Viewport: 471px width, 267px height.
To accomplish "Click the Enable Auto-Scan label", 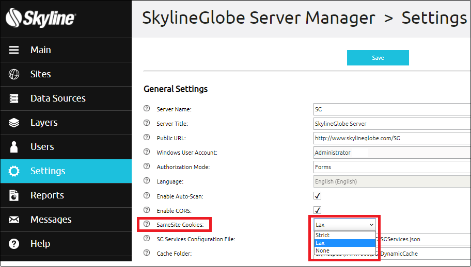I will (180, 196).
